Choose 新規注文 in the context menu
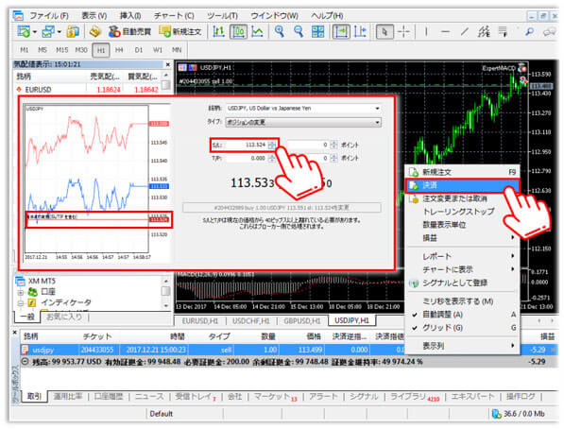 pyautogui.click(x=462, y=172)
